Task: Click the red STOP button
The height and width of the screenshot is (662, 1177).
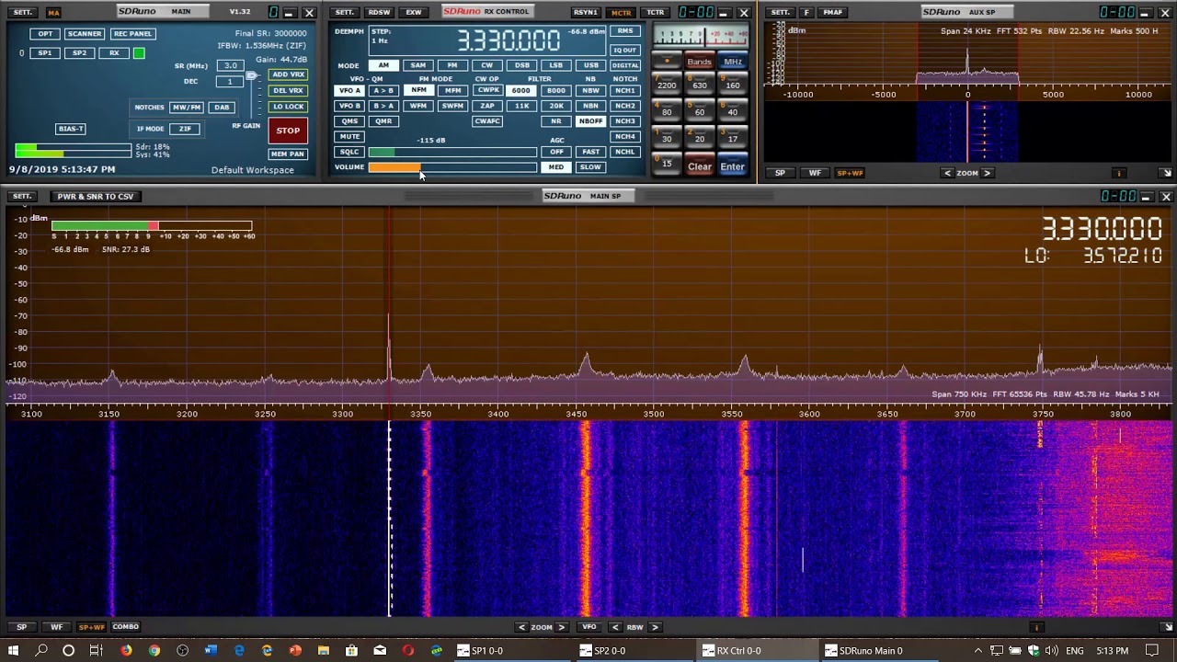Action: pyautogui.click(x=288, y=131)
